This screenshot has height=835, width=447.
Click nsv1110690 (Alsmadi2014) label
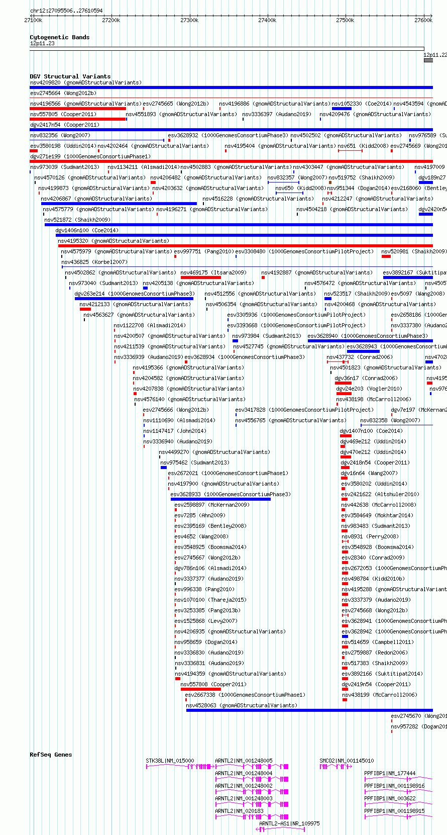(x=179, y=420)
